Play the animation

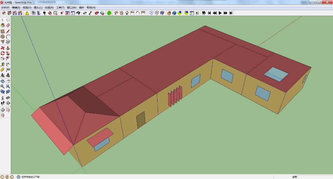pos(220,13)
